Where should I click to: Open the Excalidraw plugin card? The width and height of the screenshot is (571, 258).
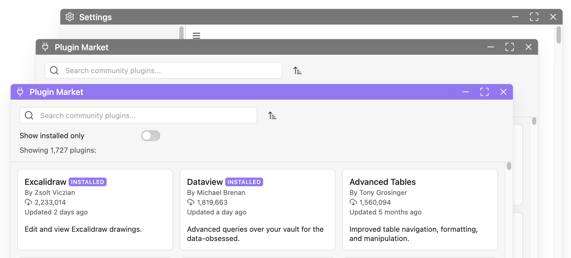(x=95, y=209)
